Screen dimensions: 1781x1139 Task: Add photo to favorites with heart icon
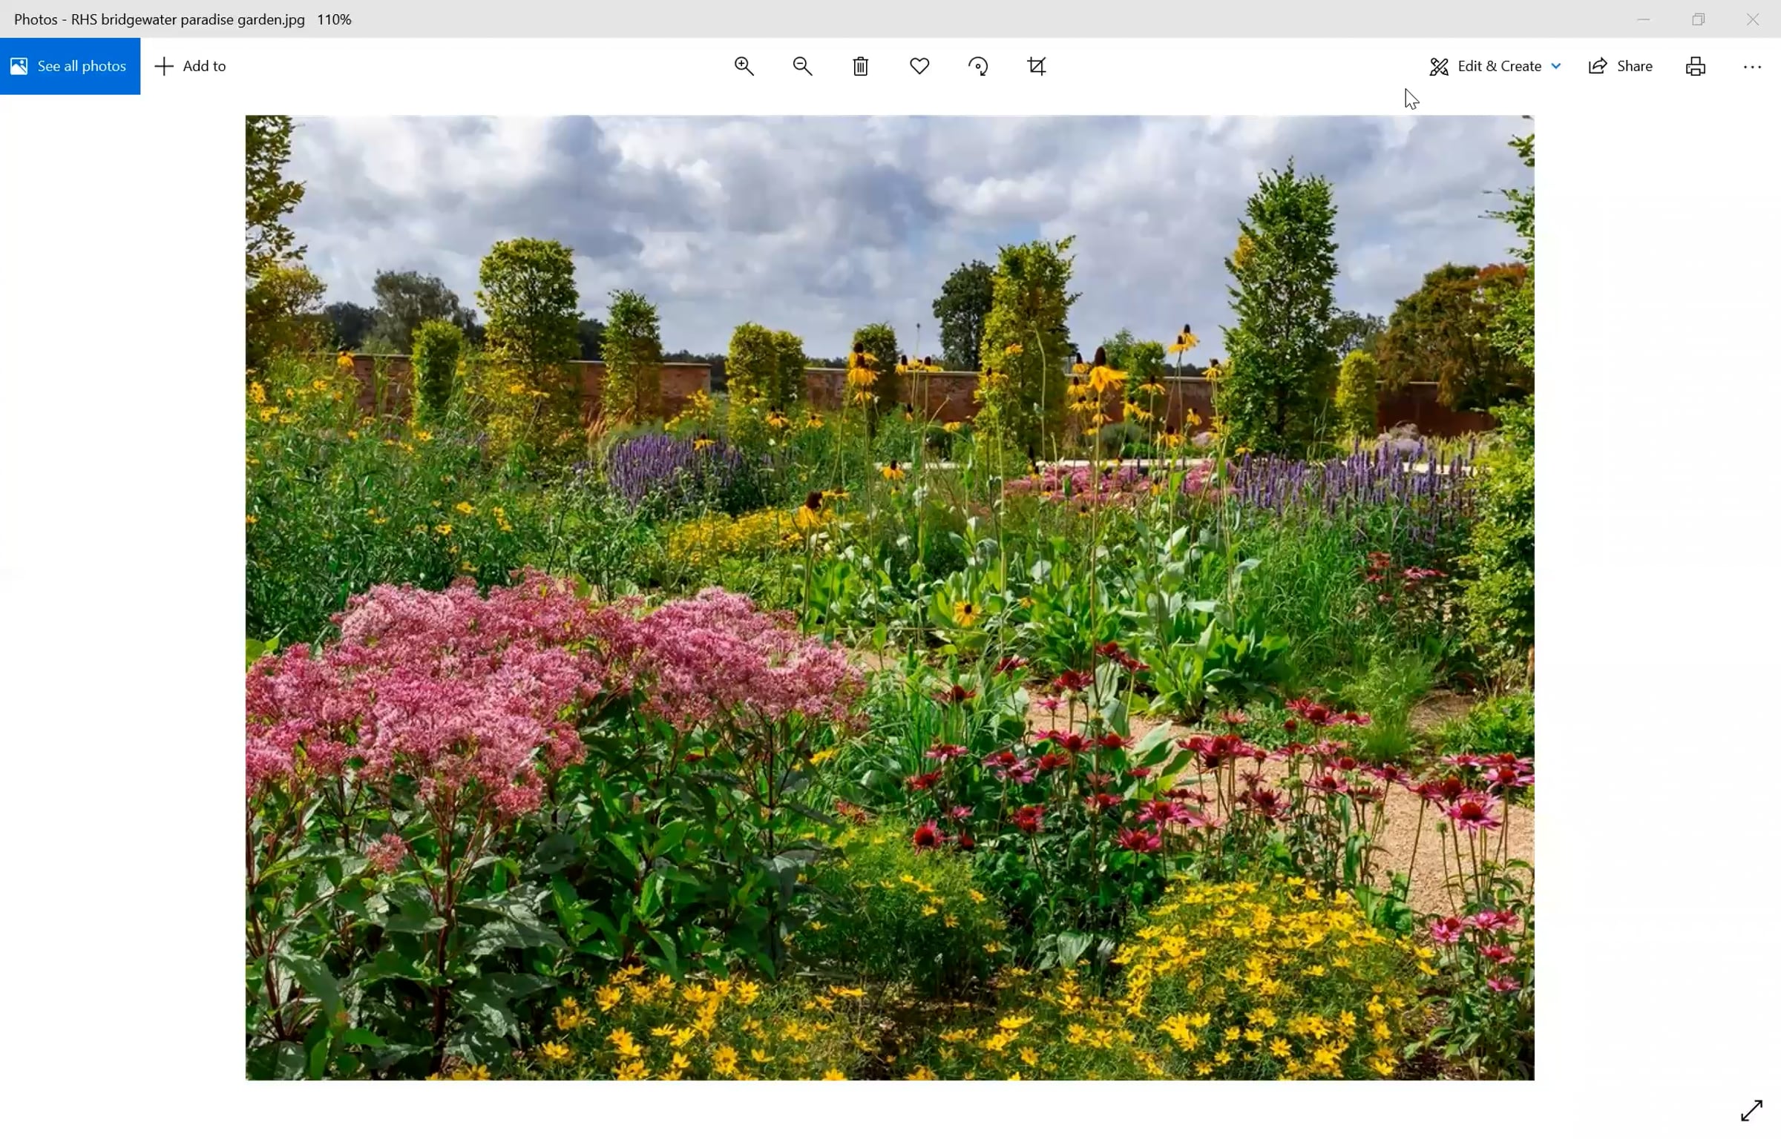coord(919,66)
